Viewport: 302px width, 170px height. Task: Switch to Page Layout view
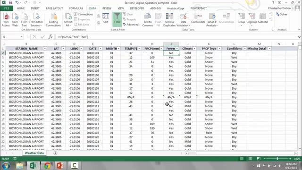[x=250, y=159]
